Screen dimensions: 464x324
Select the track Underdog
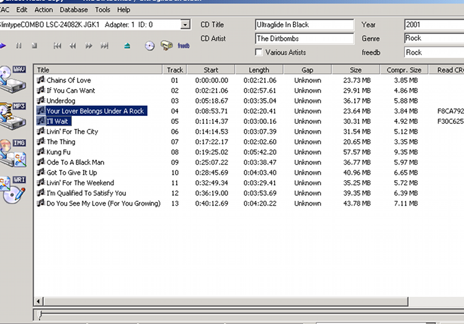click(x=61, y=101)
